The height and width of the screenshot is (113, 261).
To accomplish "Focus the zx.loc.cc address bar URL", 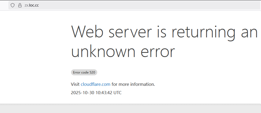I will click(x=31, y=5).
